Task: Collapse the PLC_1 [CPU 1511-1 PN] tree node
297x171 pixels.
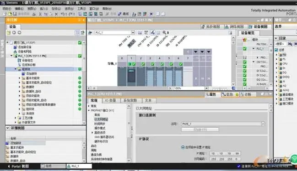Action: pyautogui.click(x=11, y=56)
